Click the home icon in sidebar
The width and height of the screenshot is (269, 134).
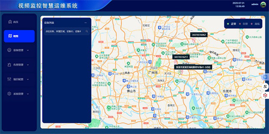pos(10,22)
